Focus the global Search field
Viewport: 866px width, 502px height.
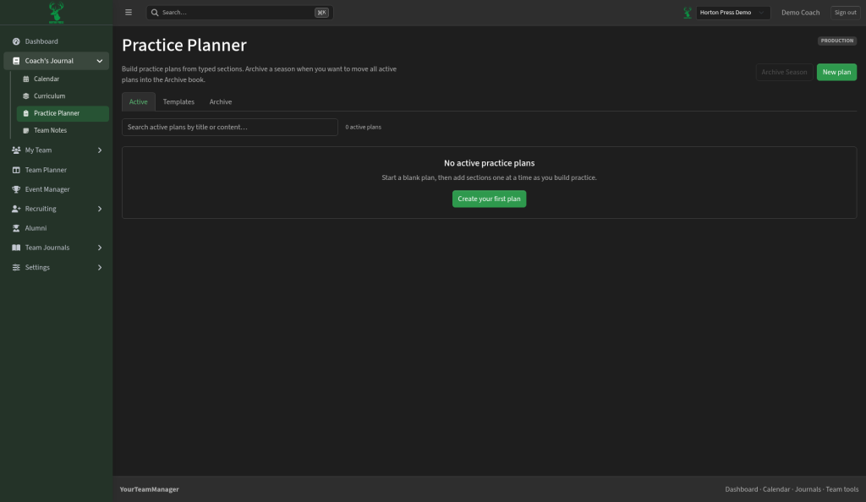pos(239,12)
